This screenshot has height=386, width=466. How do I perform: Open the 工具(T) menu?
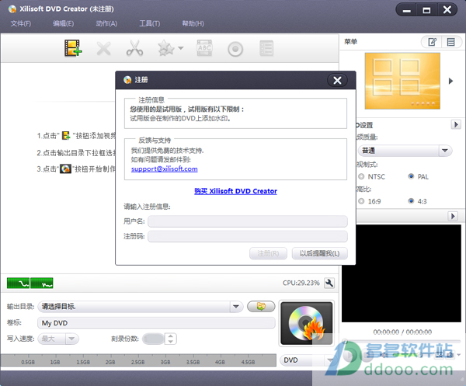[149, 23]
